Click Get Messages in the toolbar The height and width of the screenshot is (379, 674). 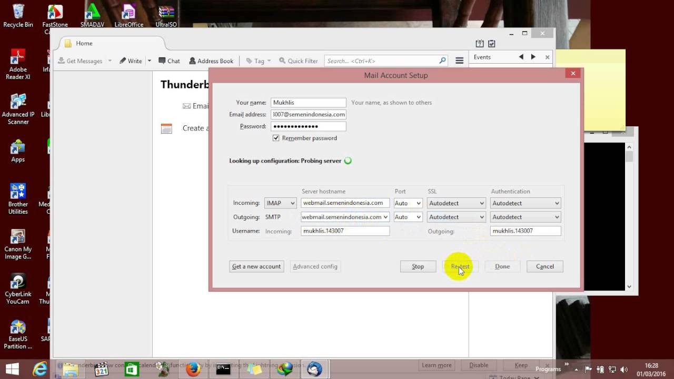point(80,61)
